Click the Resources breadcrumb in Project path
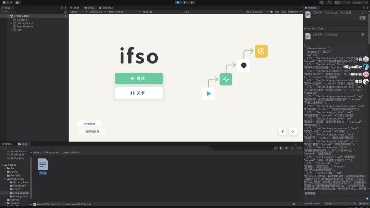 pyautogui.click(x=52, y=152)
